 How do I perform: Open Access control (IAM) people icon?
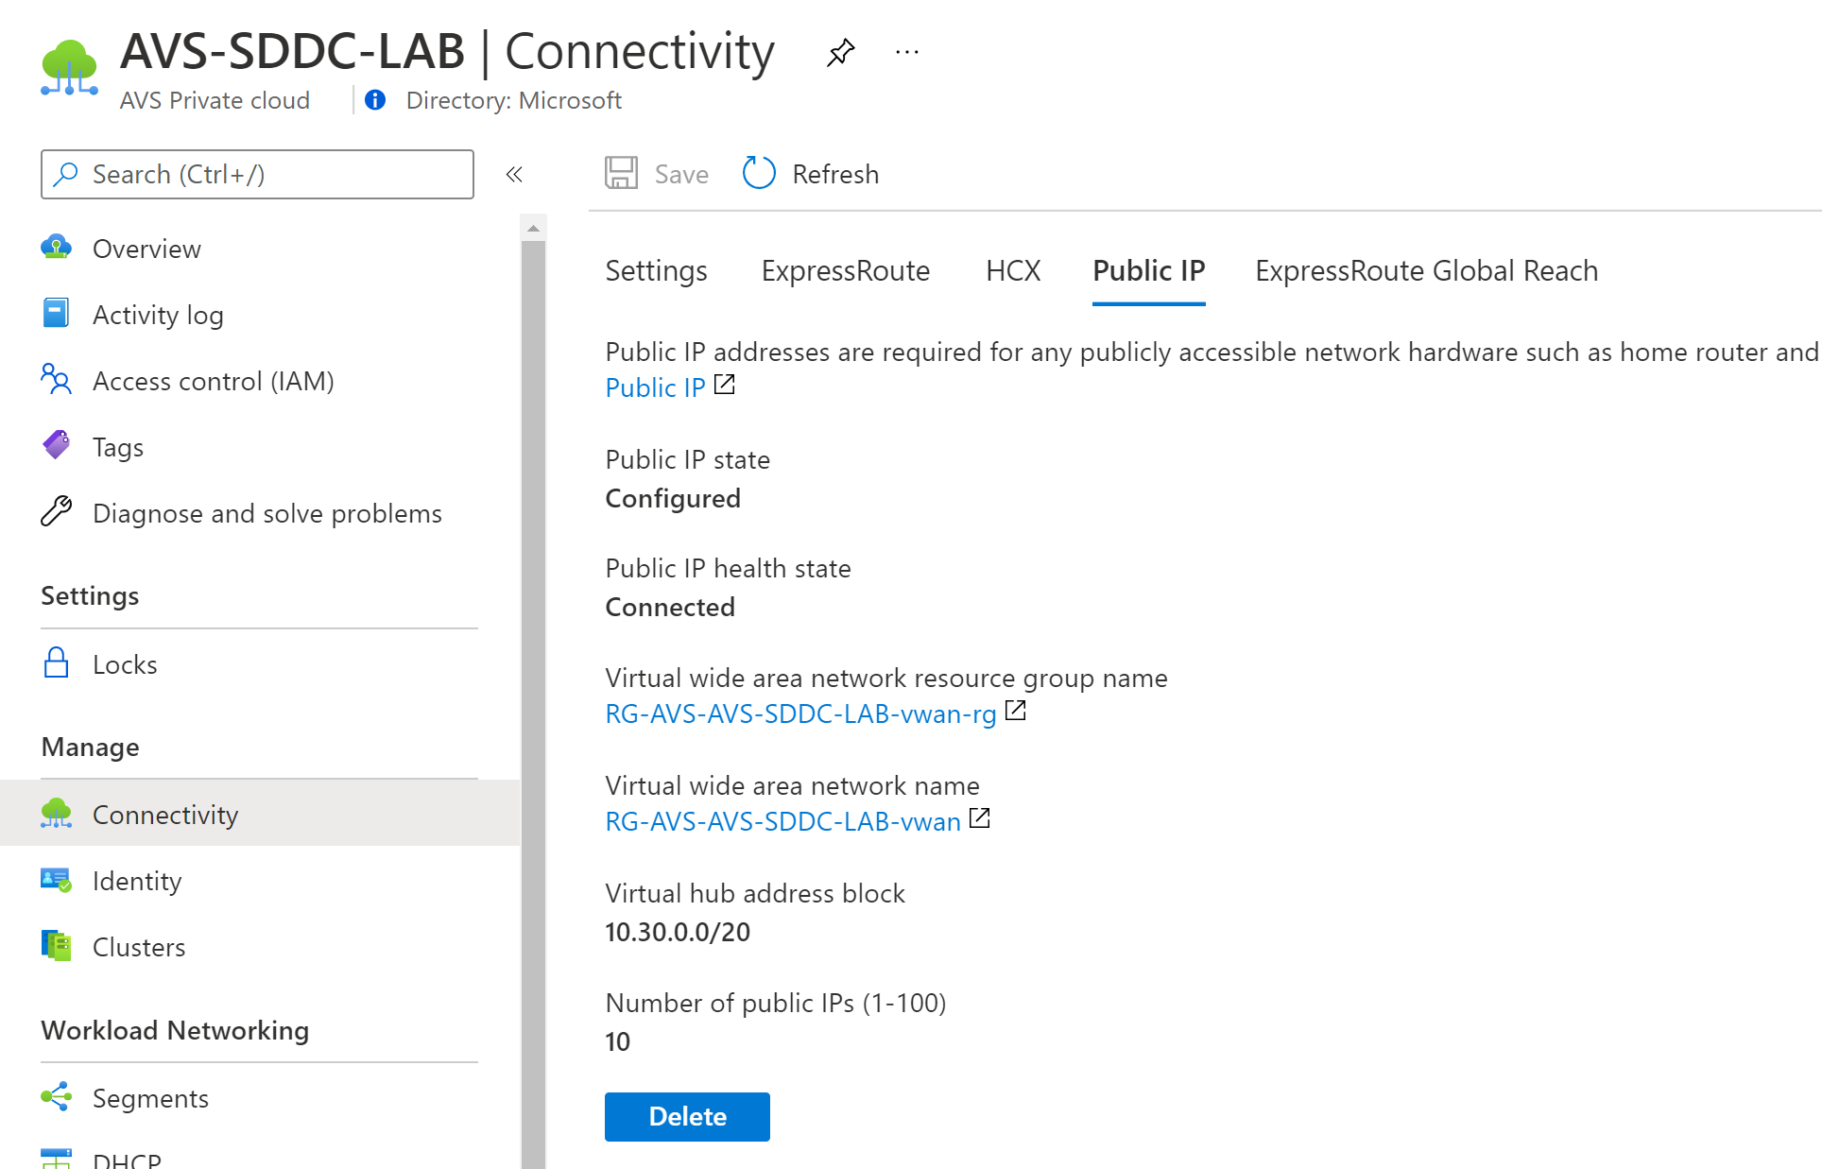click(56, 380)
